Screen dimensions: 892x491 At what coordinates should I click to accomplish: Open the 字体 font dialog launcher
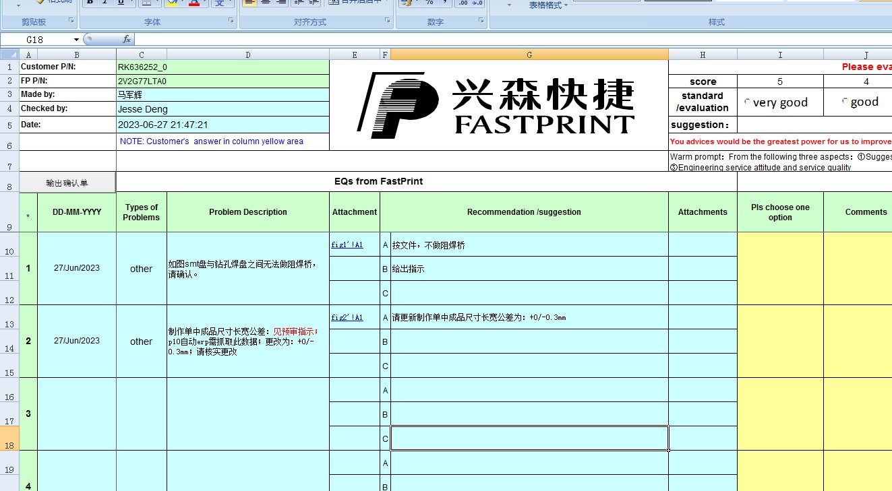pos(231,22)
